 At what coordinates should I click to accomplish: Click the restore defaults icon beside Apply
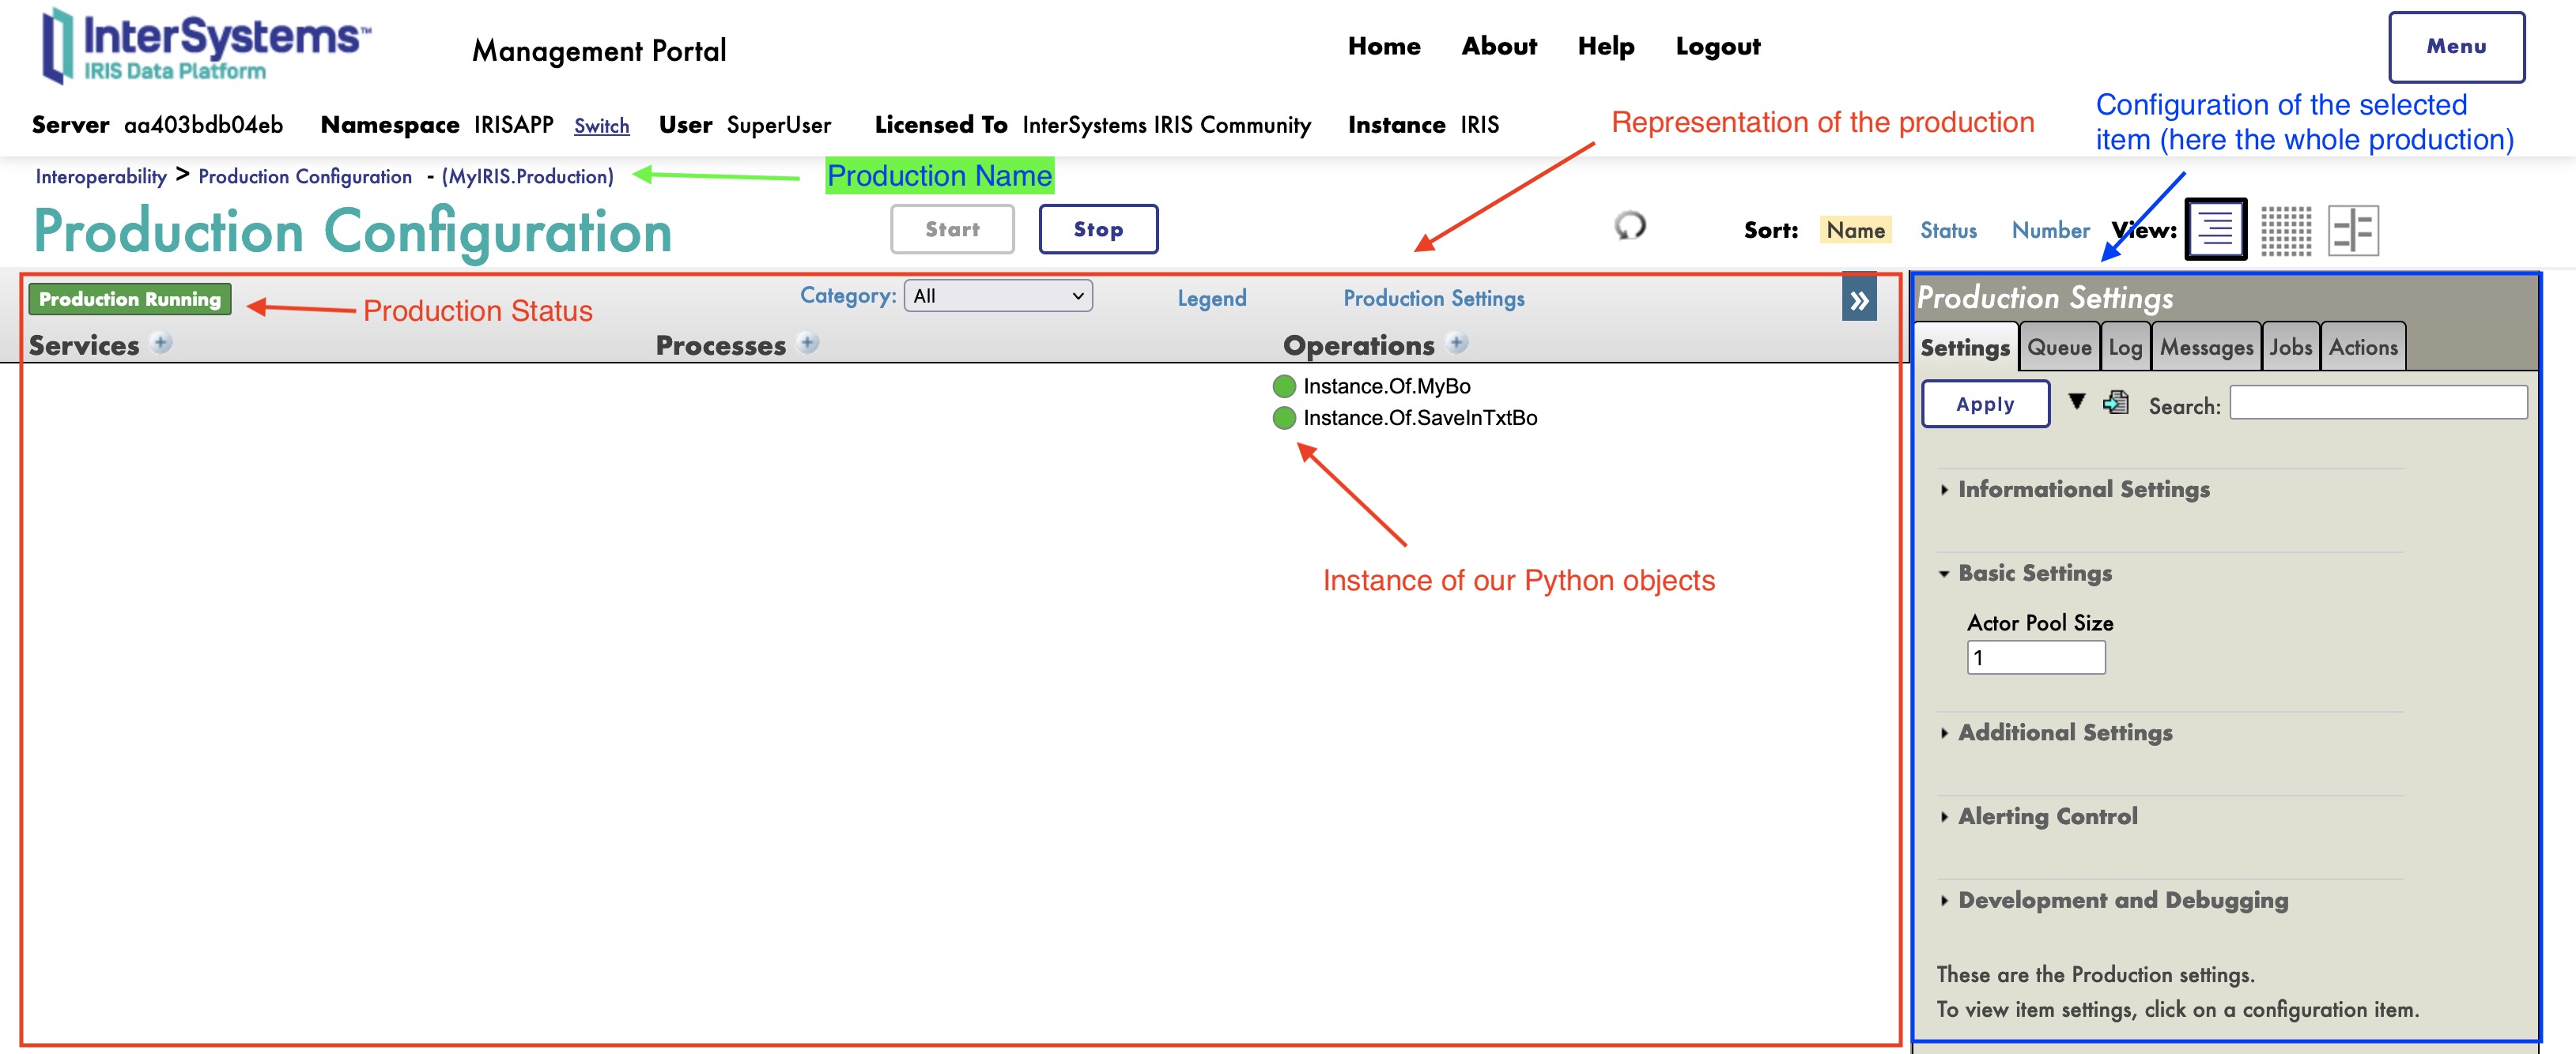pyautogui.click(x=2115, y=403)
